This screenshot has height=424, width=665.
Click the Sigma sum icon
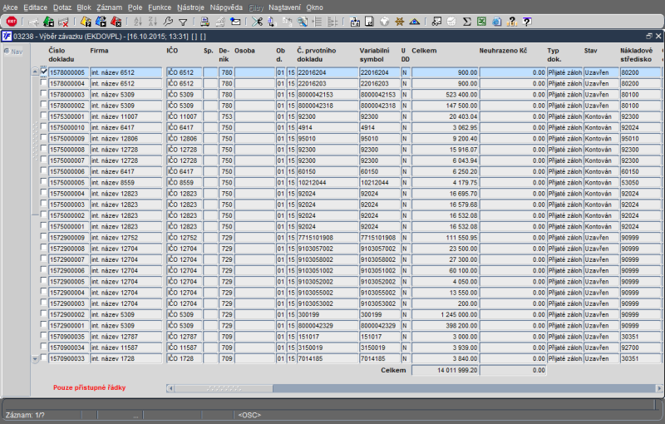(466, 22)
